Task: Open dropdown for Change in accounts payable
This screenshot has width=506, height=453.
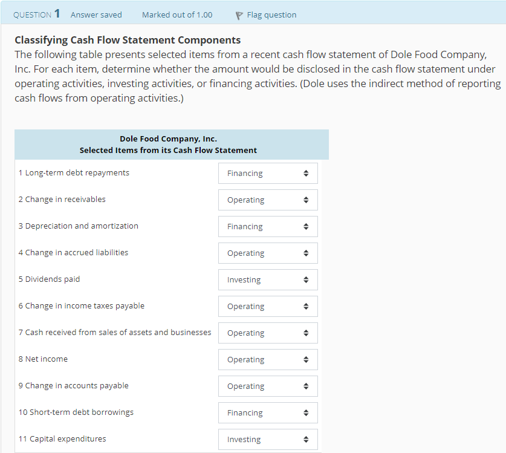Action: (268, 386)
